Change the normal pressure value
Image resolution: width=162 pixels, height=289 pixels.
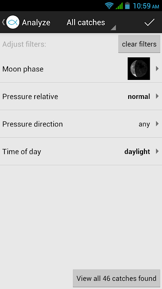coord(139,97)
